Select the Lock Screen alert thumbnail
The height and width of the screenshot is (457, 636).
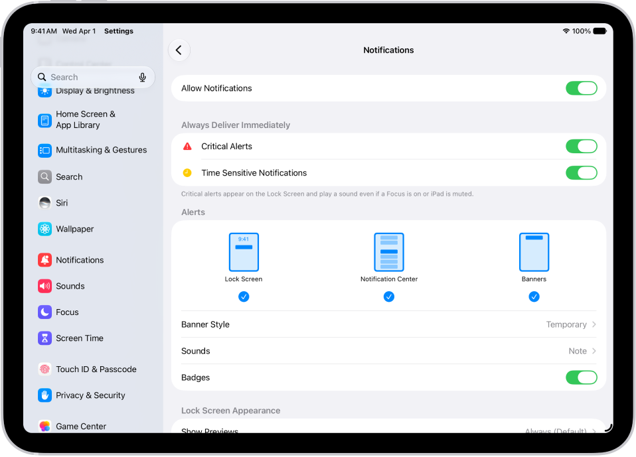tap(244, 252)
